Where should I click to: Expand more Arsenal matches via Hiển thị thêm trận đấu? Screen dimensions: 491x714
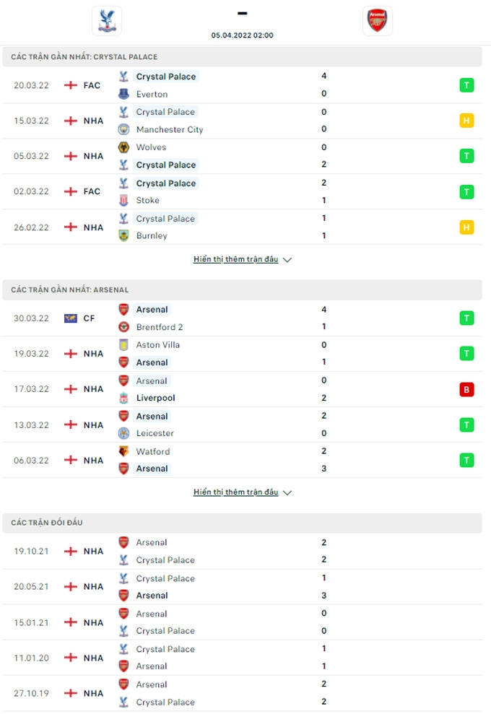(238, 492)
